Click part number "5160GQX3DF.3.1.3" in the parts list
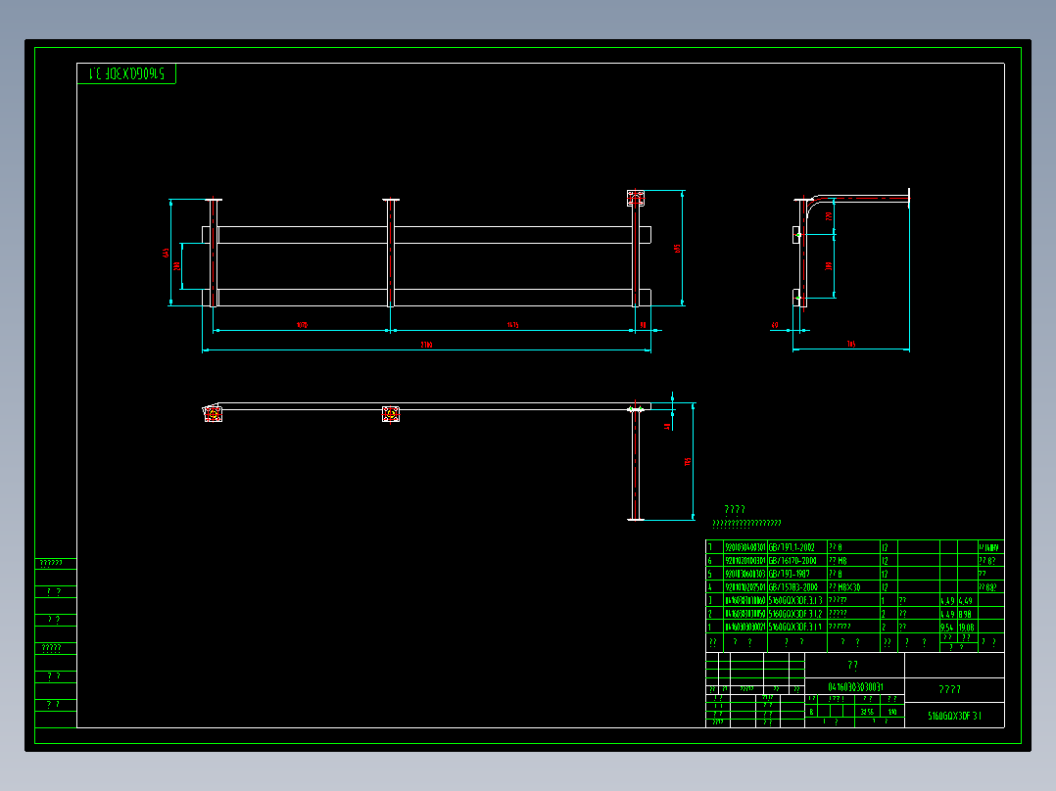The image size is (1056, 791). click(x=797, y=600)
